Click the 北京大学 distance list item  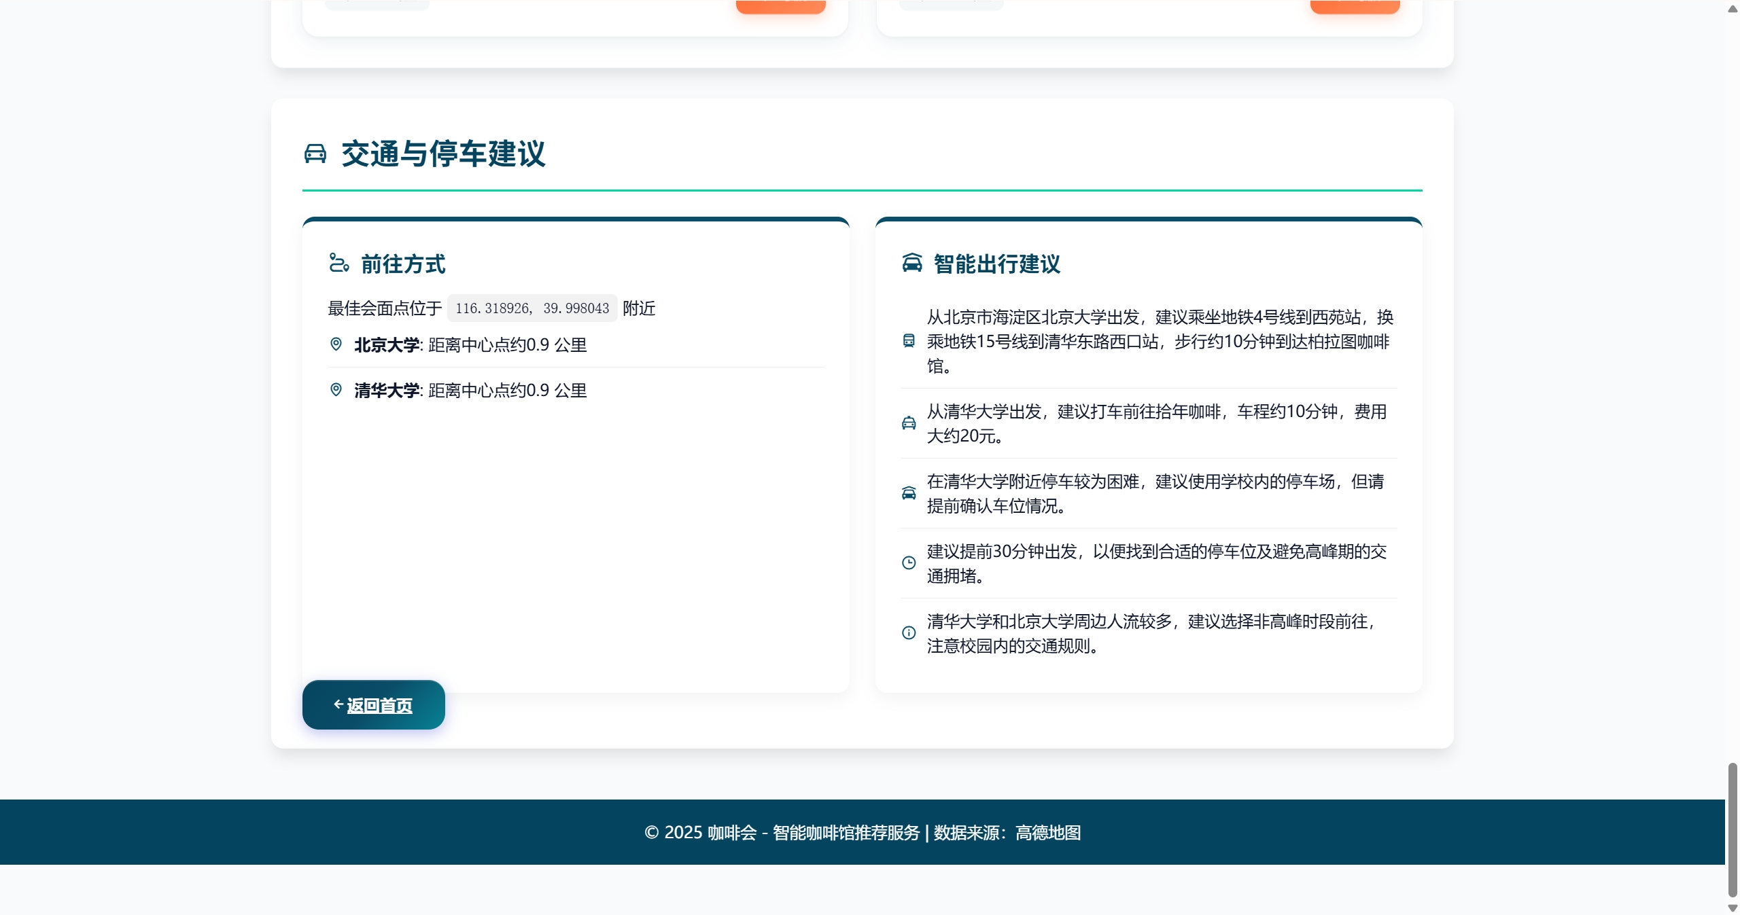coord(470,345)
